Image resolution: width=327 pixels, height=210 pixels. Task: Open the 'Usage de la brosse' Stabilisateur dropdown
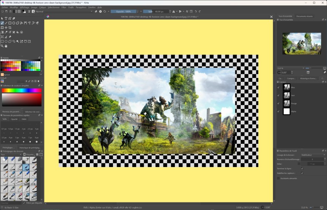(313, 155)
